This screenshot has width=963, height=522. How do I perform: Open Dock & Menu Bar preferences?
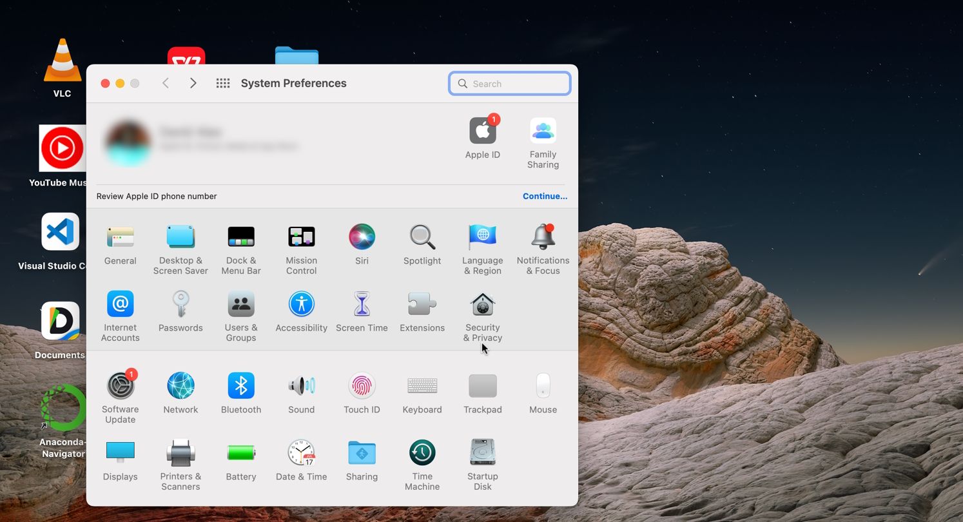pyautogui.click(x=241, y=237)
